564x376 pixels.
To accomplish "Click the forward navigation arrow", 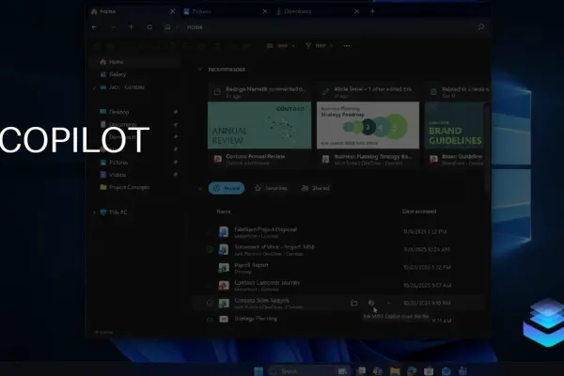I will [x=113, y=27].
